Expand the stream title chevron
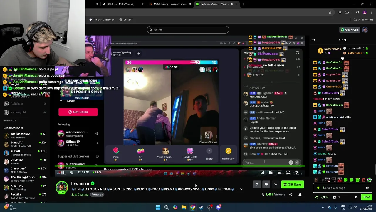The height and width of the screenshot is (212, 376). pyautogui.click(x=241, y=189)
